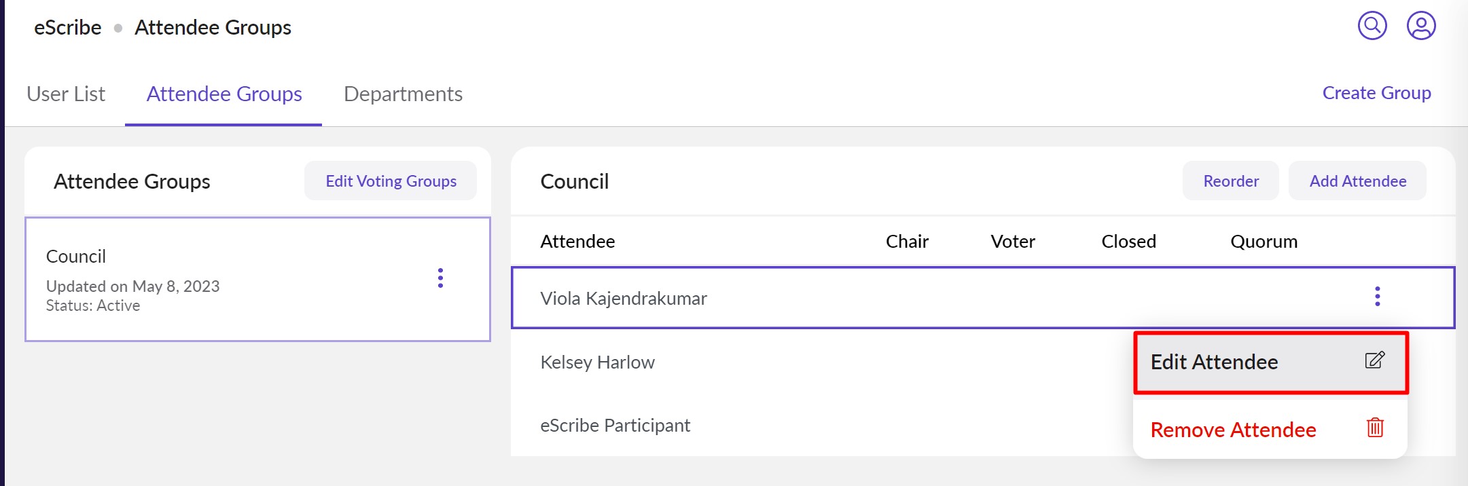The height and width of the screenshot is (486, 1468).
Task: Open the user profile icon
Action: 1421,26
